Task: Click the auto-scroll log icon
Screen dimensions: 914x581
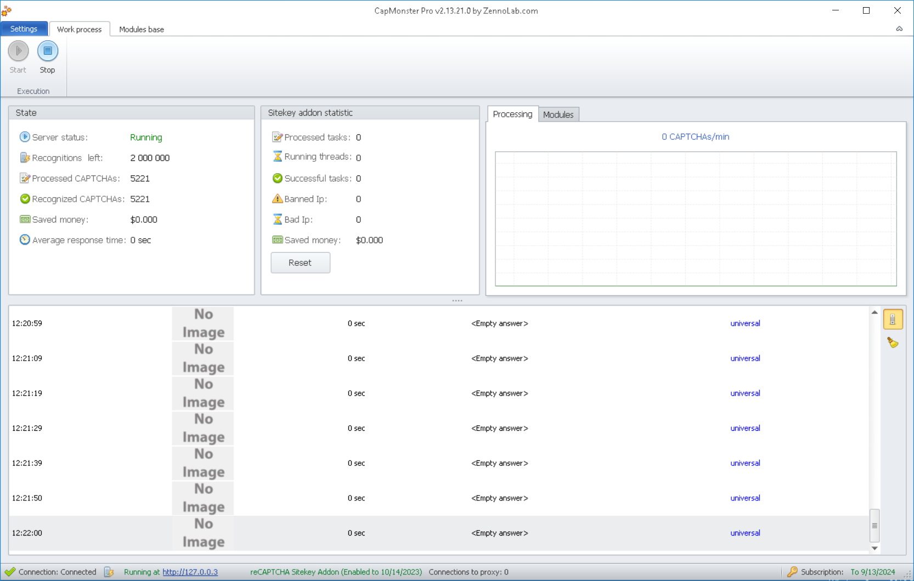Action: click(x=893, y=320)
